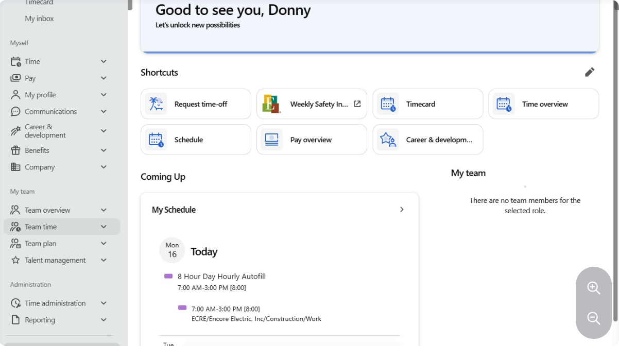619x360 pixels.
Task: Click the Team overview people icon
Action: click(15, 210)
